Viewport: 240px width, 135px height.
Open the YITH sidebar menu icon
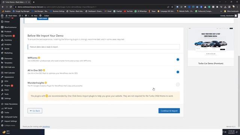2,81
